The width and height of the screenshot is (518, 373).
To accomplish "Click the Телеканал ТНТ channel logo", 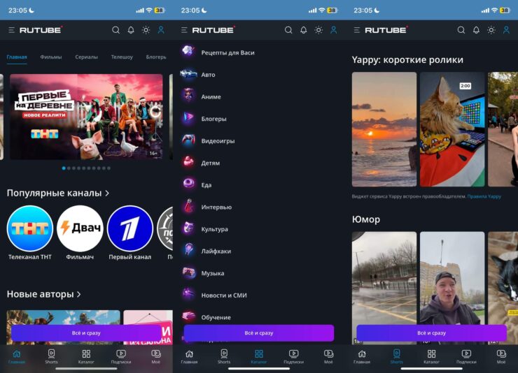I will (x=30, y=228).
